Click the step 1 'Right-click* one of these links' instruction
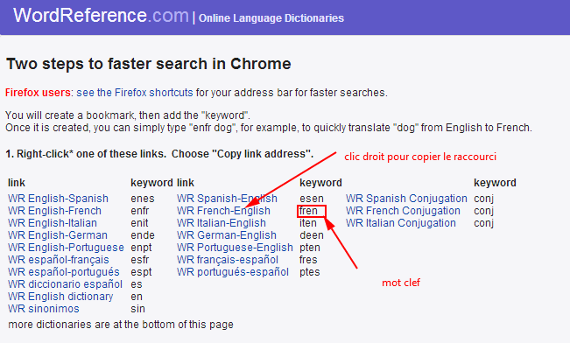This screenshot has height=343, width=570. (x=159, y=154)
